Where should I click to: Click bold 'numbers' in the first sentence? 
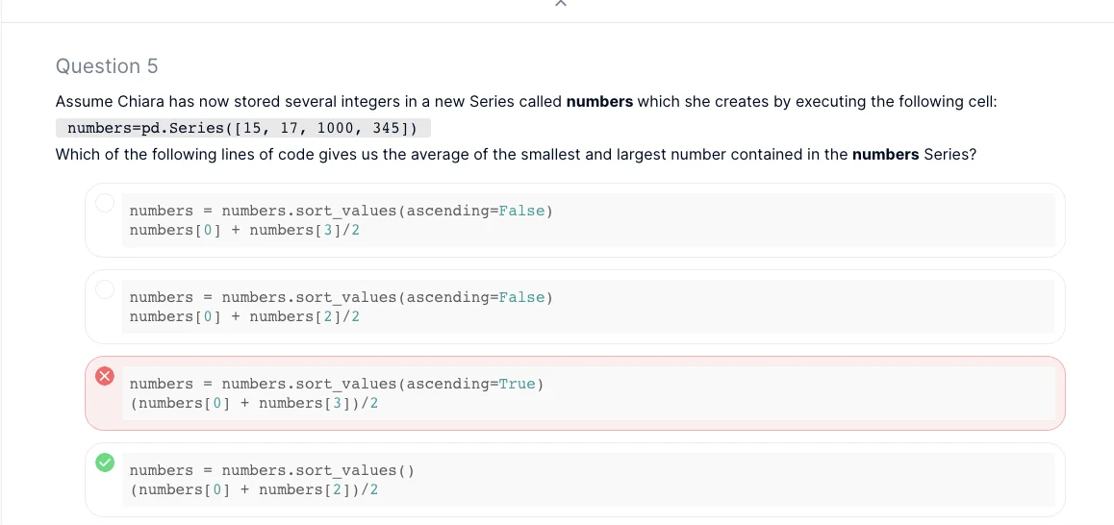[599, 102]
